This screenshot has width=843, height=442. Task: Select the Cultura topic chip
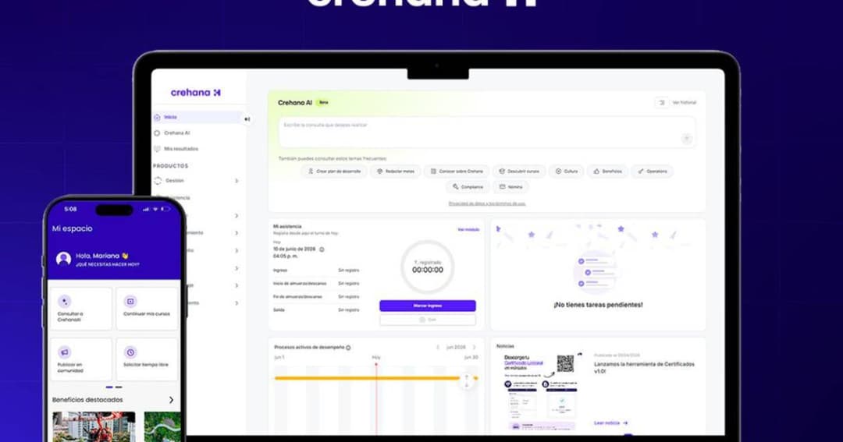pos(566,171)
